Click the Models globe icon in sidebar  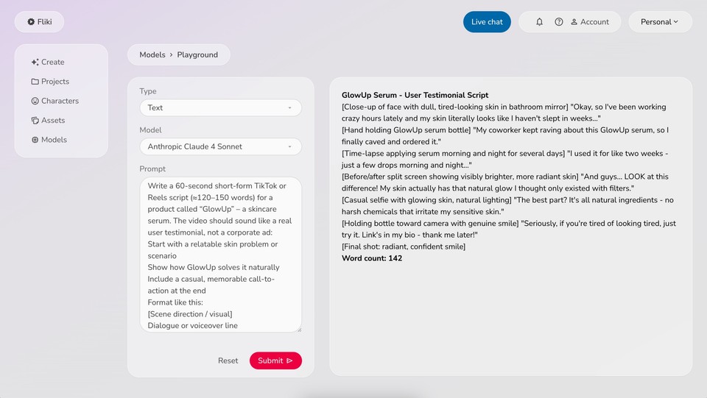[35, 140]
